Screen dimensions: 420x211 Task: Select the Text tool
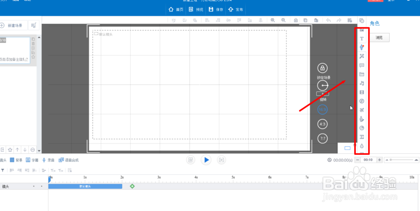[x=362, y=39]
